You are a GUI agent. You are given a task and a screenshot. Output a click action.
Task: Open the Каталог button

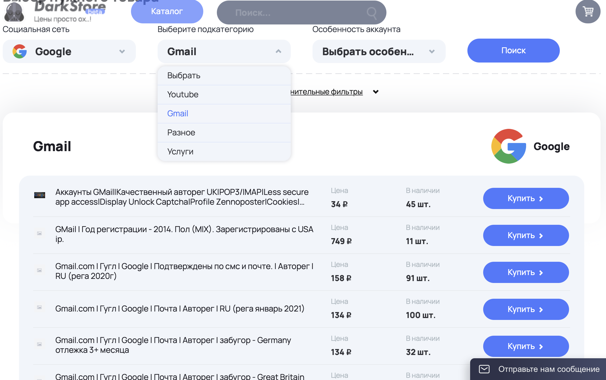[167, 11]
